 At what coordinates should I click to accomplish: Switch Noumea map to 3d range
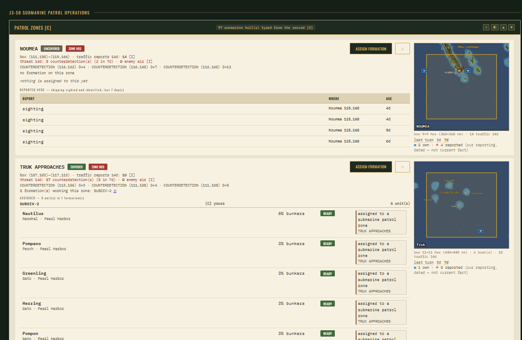pos(439,140)
